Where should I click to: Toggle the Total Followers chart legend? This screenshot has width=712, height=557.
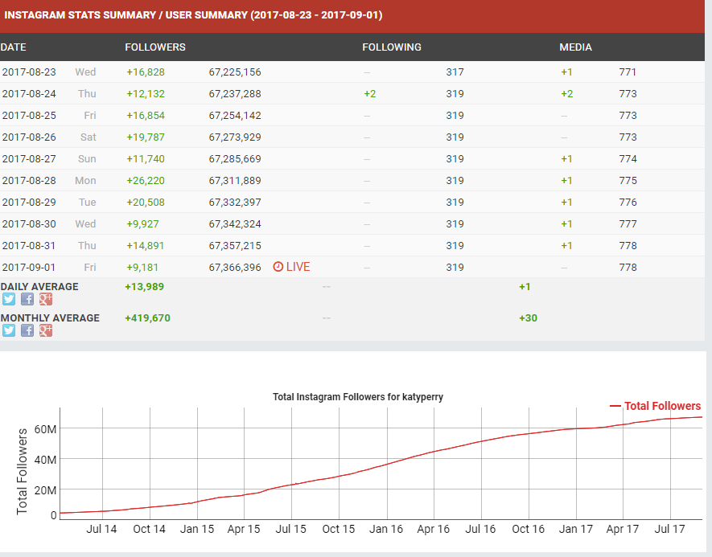[x=655, y=406]
